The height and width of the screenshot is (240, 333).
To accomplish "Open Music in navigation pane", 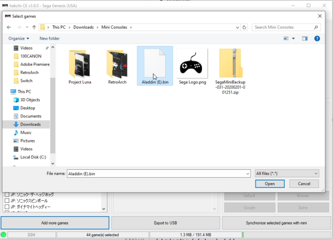I will 26,133.
